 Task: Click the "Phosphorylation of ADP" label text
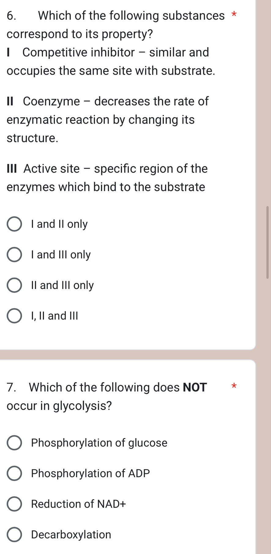pos(90,474)
